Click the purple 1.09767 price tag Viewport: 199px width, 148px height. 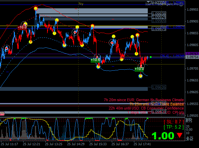point(192,54)
